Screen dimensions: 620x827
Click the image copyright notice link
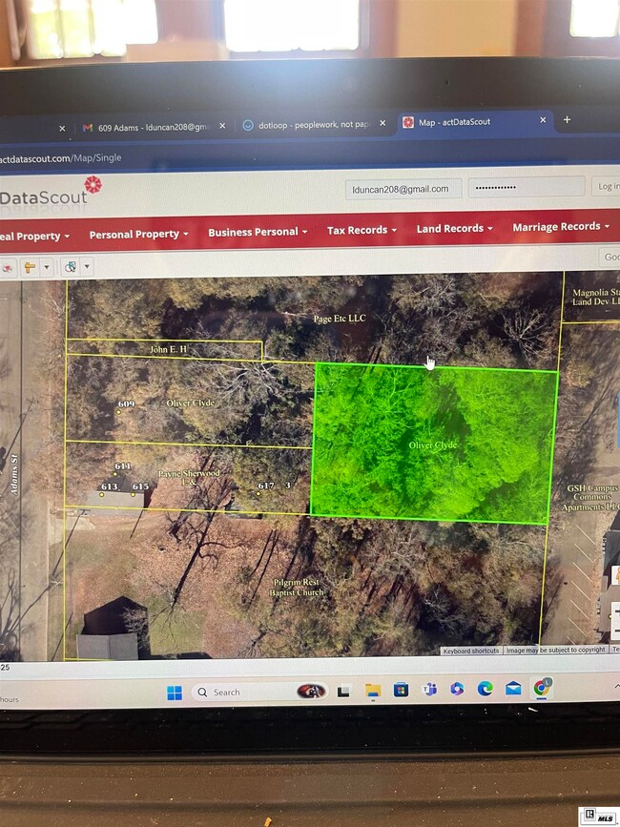[x=556, y=650]
